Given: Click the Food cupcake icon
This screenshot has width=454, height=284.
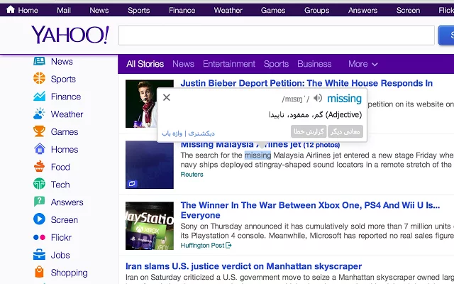Looking at the screenshot, I should click(39, 167).
